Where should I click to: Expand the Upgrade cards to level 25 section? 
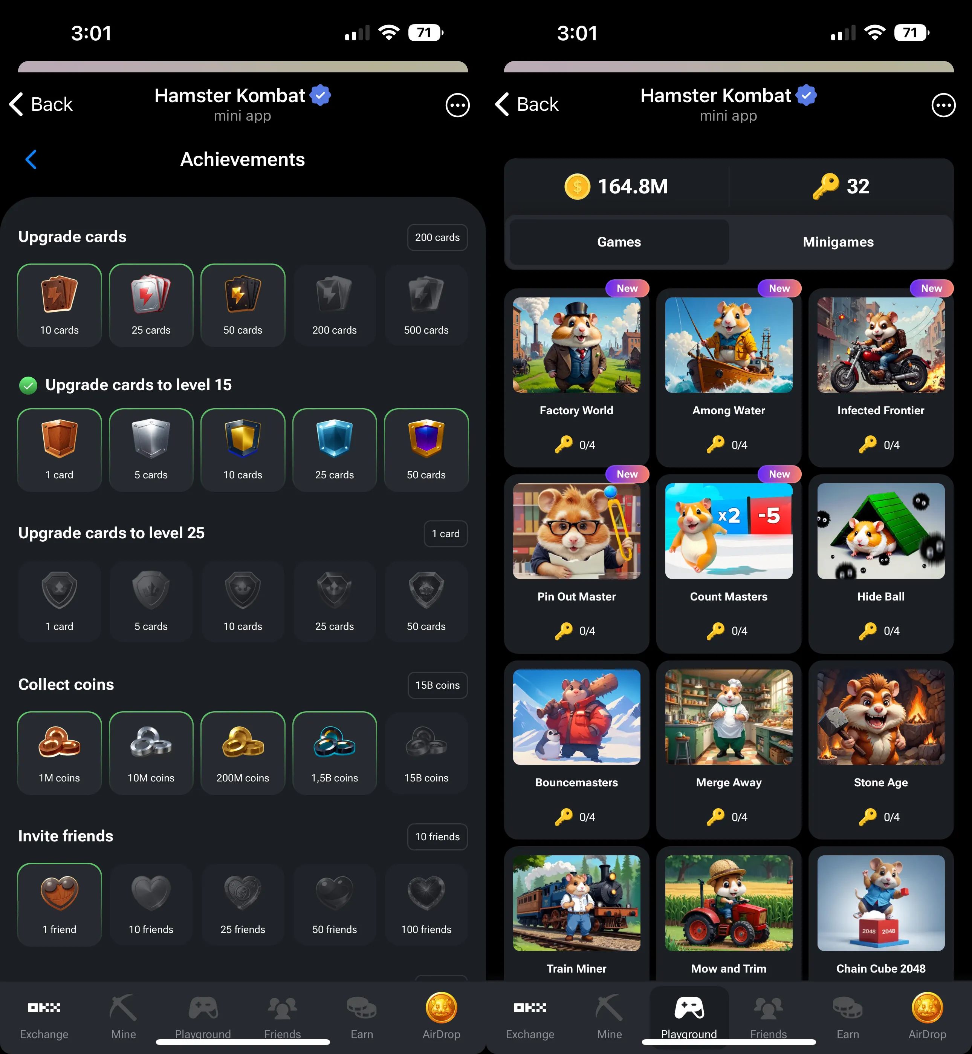point(112,533)
